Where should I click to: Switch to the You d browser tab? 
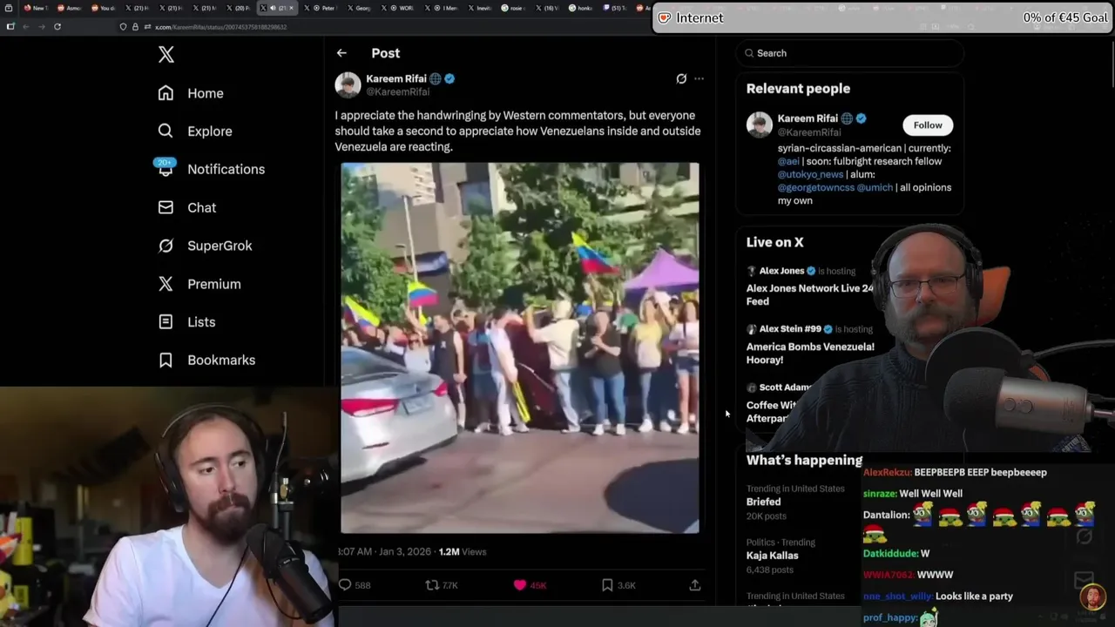click(x=105, y=8)
